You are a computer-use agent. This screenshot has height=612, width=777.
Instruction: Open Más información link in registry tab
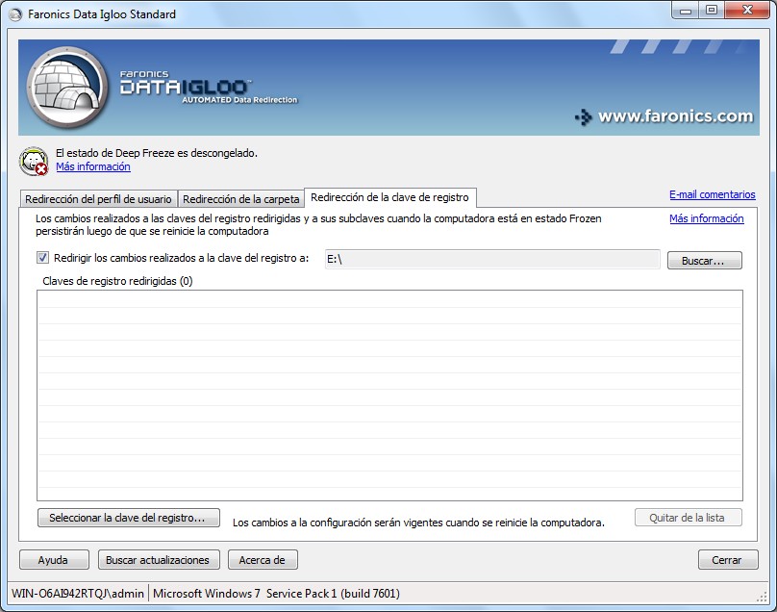(706, 218)
